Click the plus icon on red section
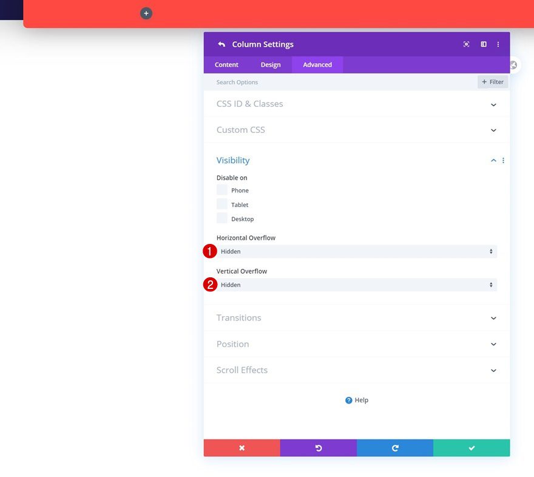This screenshot has height=477, width=534. point(146,13)
